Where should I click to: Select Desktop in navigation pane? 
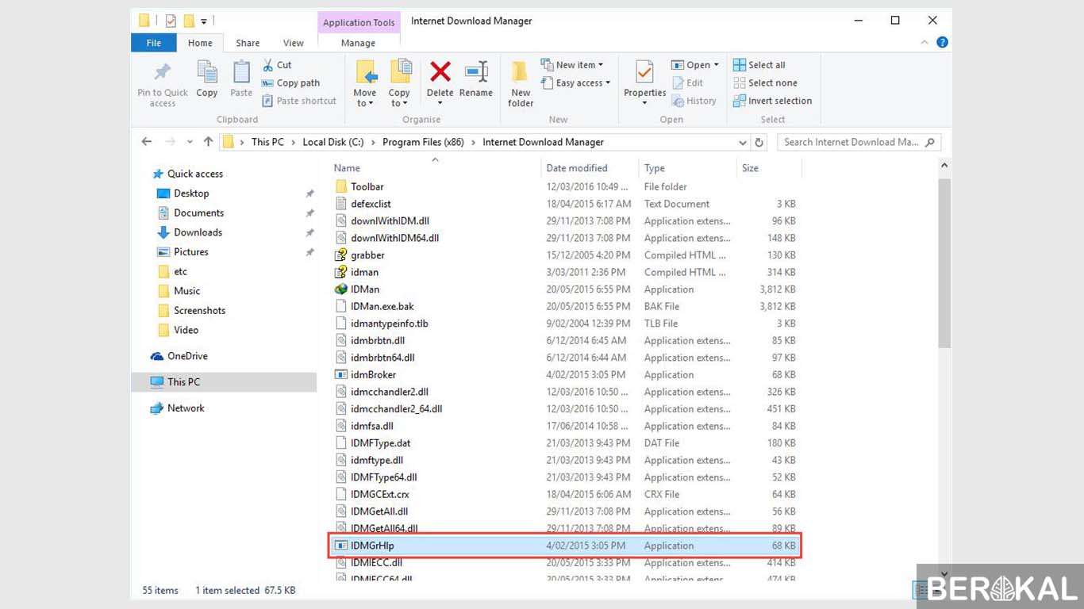coord(191,193)
